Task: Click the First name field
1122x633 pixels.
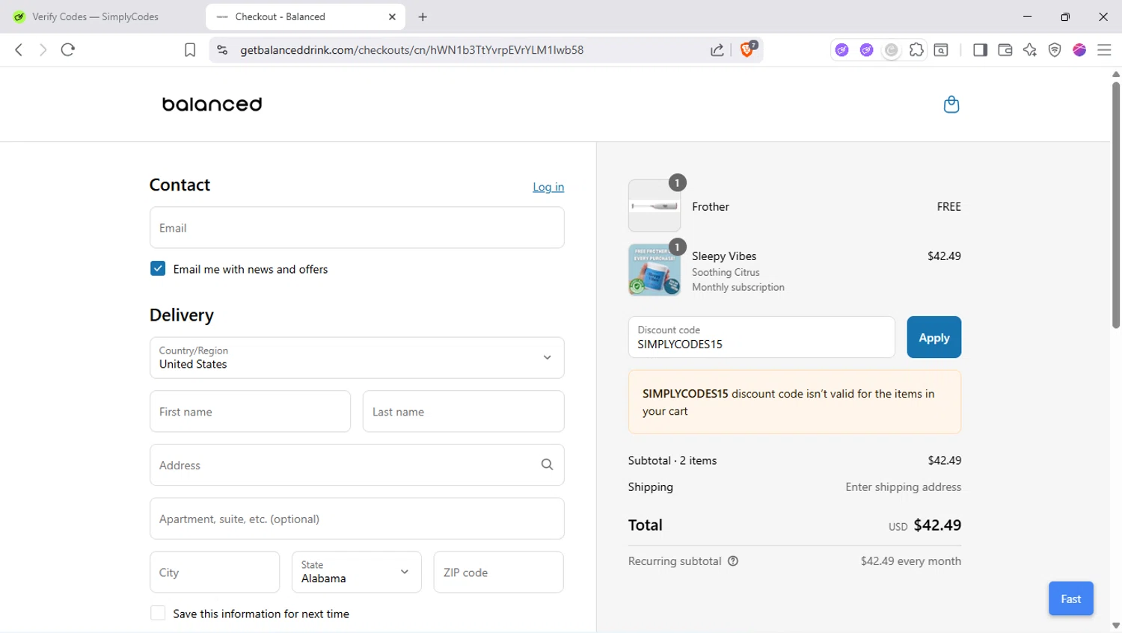Action: pos(250,411)
